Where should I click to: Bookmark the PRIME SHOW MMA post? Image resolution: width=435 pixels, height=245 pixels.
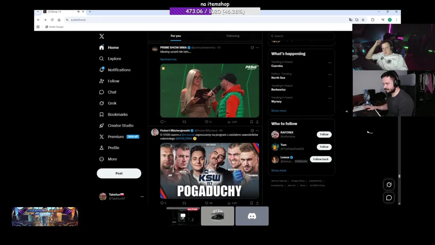[x=251, y=121]
